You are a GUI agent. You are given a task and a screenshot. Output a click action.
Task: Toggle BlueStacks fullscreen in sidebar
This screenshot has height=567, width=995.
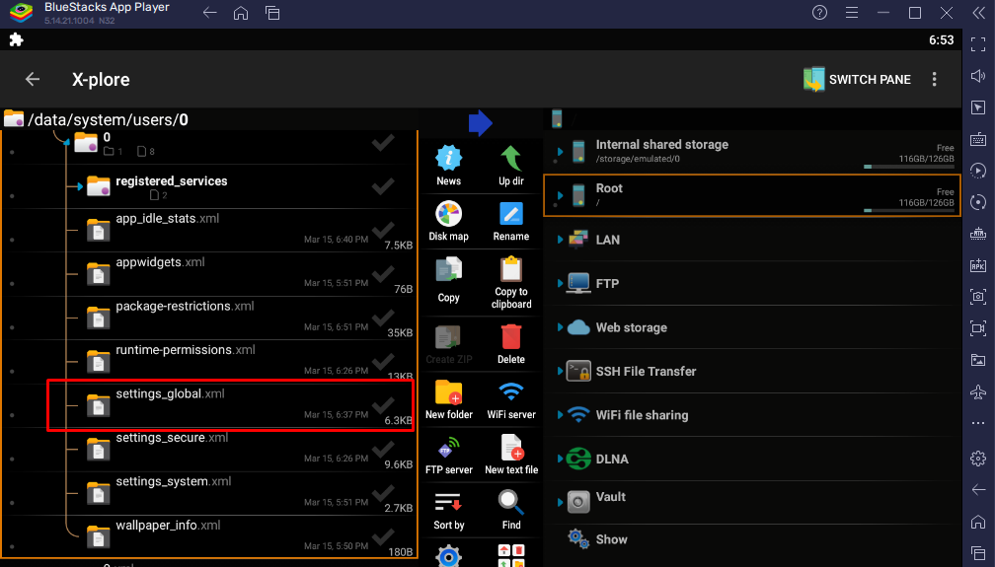[x=978, y=43]
